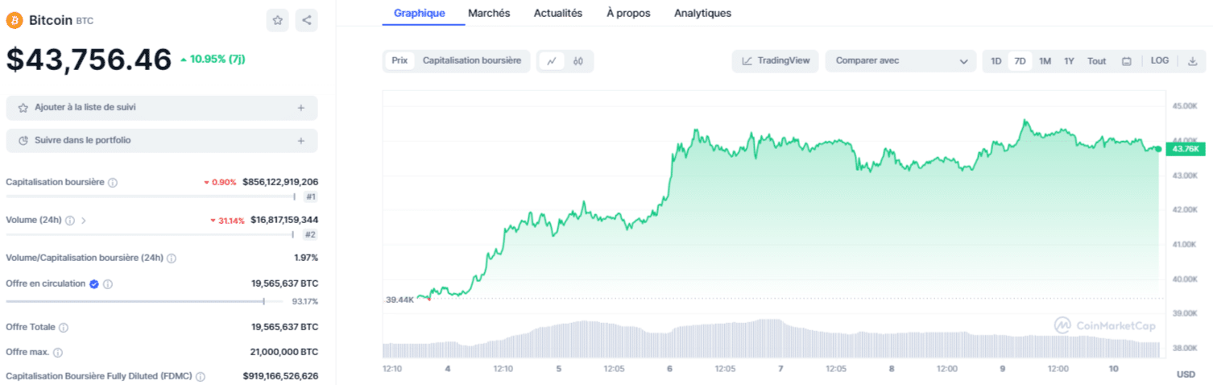Click info icon beside Capitalisation boursière
This screenshot has width=1213, height=385.
tap(113, 183)
